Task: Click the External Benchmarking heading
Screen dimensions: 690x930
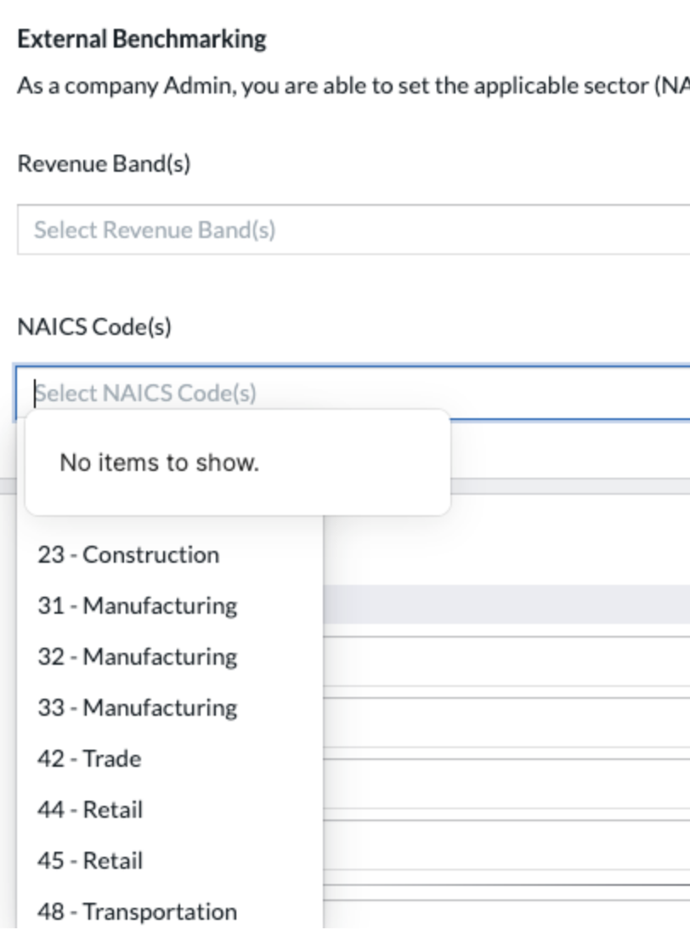Action: [x=142, y=39]
